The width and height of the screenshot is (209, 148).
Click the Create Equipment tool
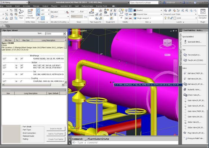(106, 13)
